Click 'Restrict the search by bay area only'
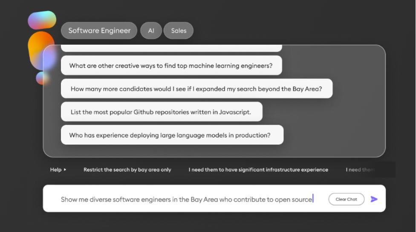 click(x=127, y=169)
